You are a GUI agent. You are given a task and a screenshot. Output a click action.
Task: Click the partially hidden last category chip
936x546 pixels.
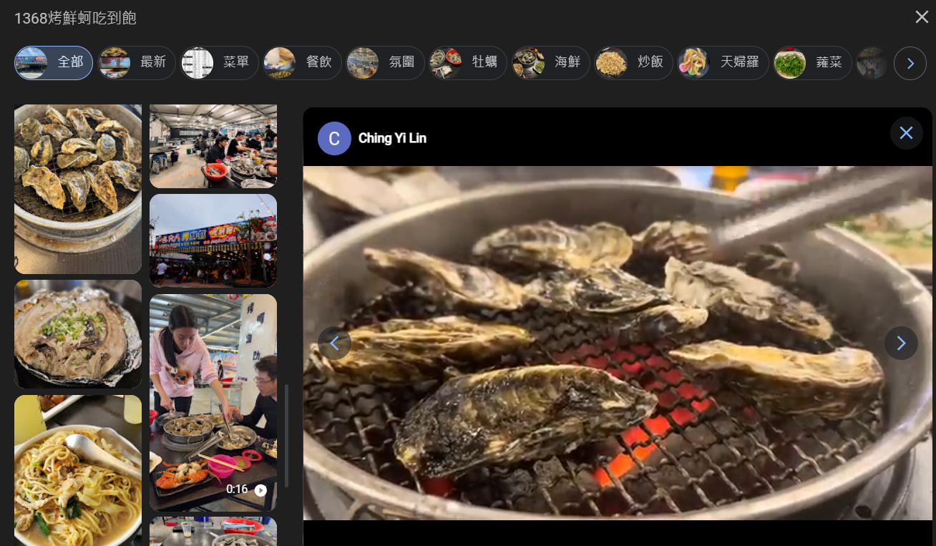[872, 63]
